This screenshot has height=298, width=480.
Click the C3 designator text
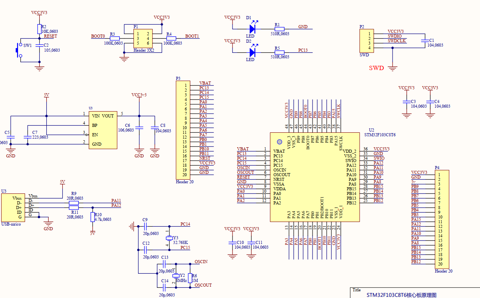click(x=413, y=101)
